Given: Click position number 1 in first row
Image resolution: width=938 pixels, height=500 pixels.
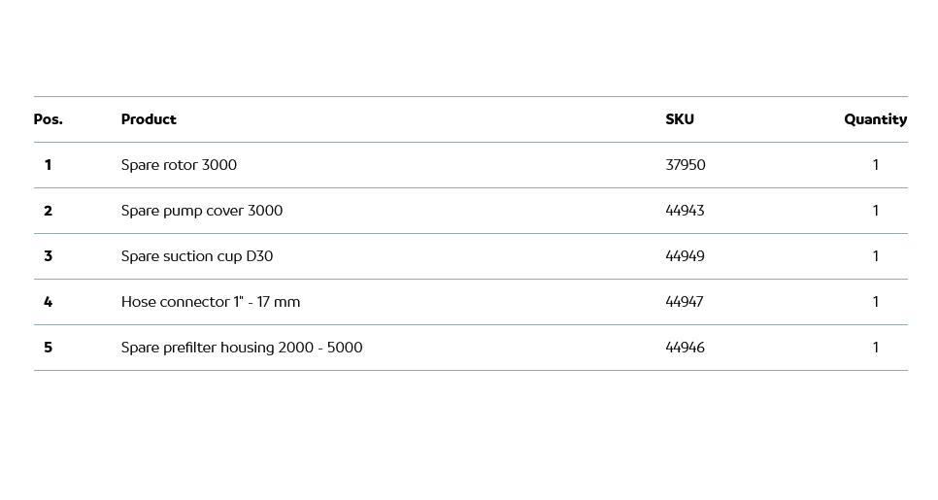Looking at the screenshot, I should coord(48,165).
